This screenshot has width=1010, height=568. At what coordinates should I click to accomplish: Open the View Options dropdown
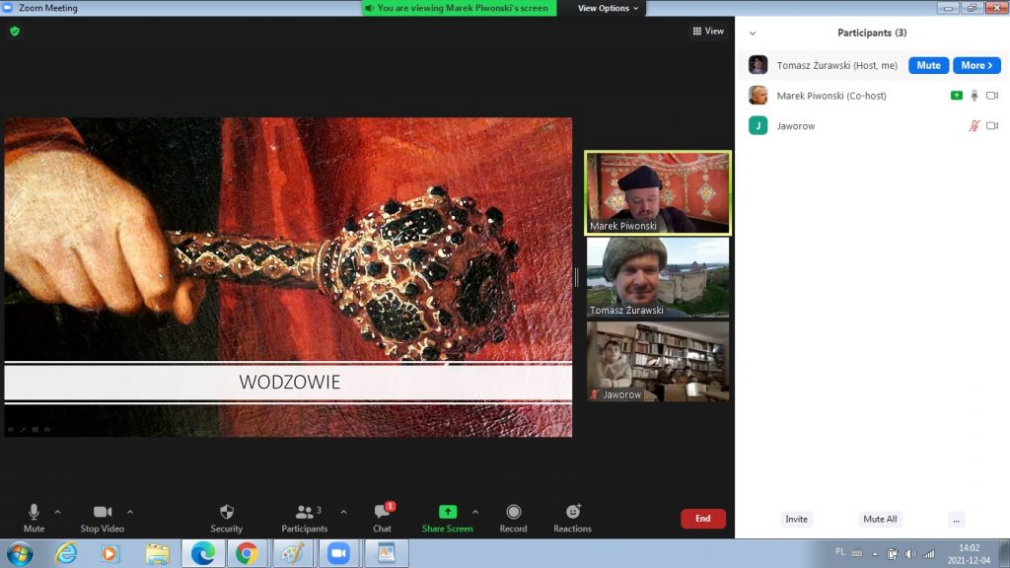click(608, 8)
